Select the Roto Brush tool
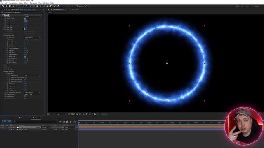The width and height of the screenshot is (264, 148). click(54, 6)
